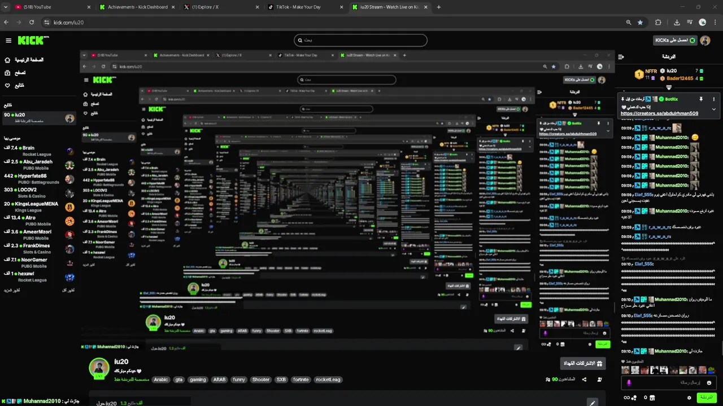Open Abu_Jaradeh channel in sidebar
The height and width of the screenshot is (406, 723).
tap(39, 165)
